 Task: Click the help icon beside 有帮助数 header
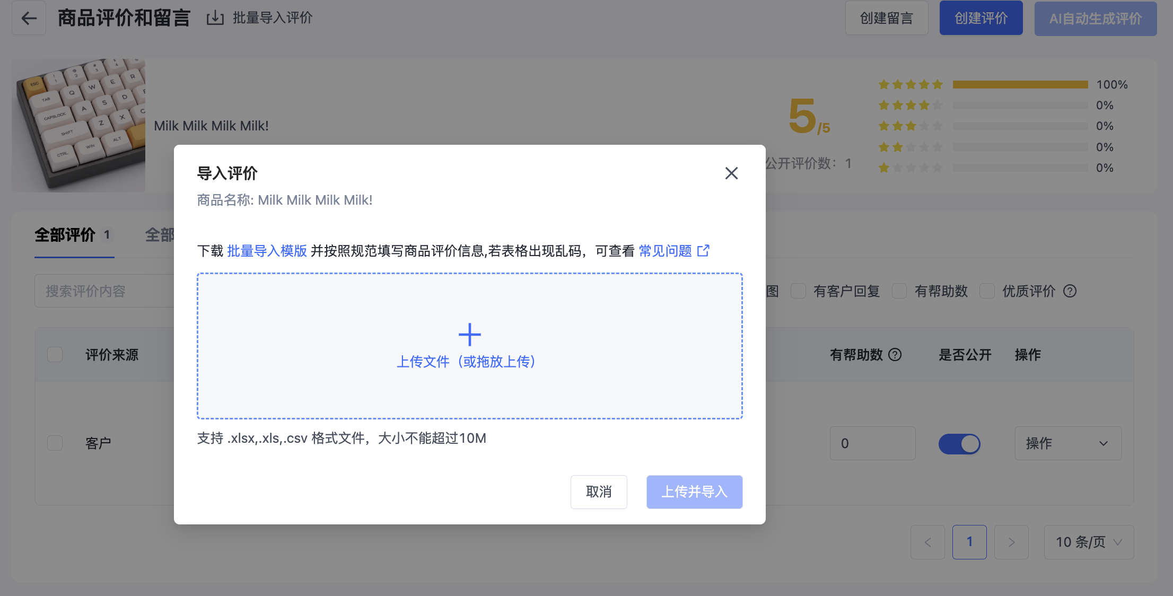coord(895,355)
